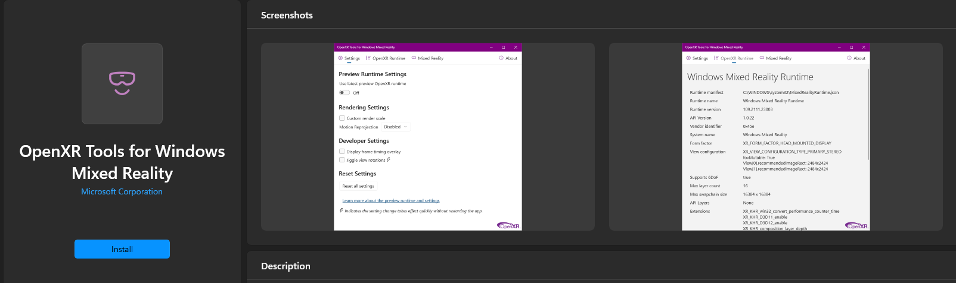Select the Mixed Reality tab in the second screenshot
The image size is (956, 283).
click(775, 58)
